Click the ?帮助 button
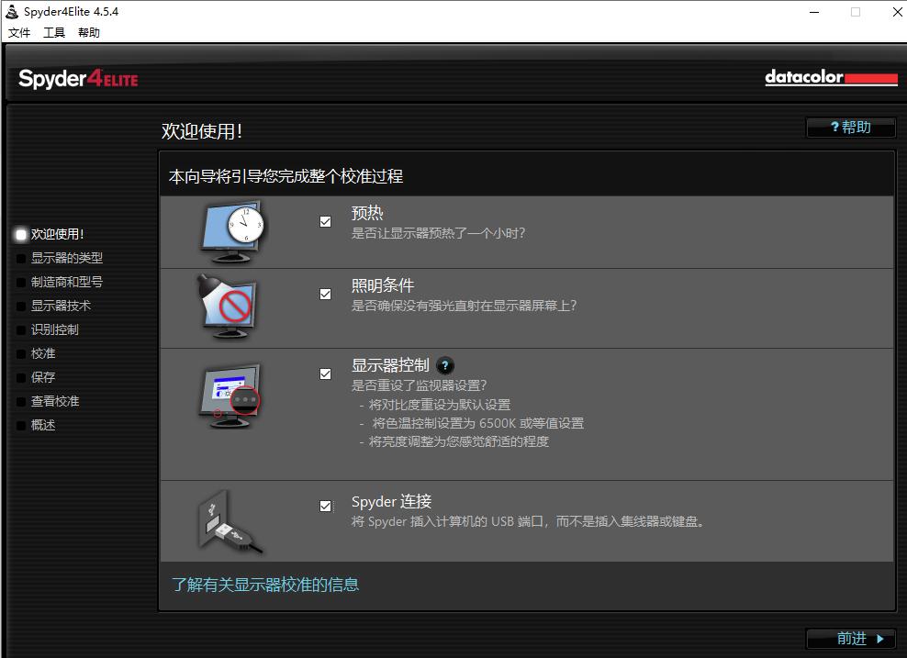This screenshot has height=658, width=907. (850, 128)
